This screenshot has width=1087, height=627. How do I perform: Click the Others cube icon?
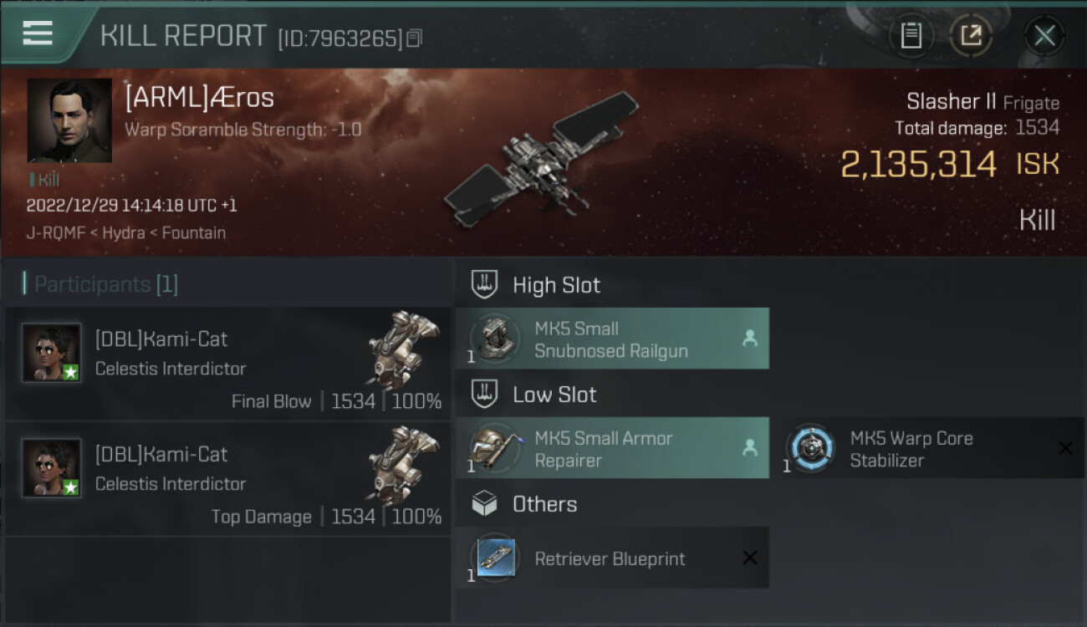(x=485, y=504)
